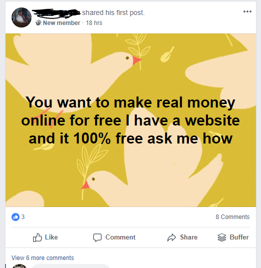
Task: Click the blue thumbs-up reaction icon
Action: click(x=16, y=217)
